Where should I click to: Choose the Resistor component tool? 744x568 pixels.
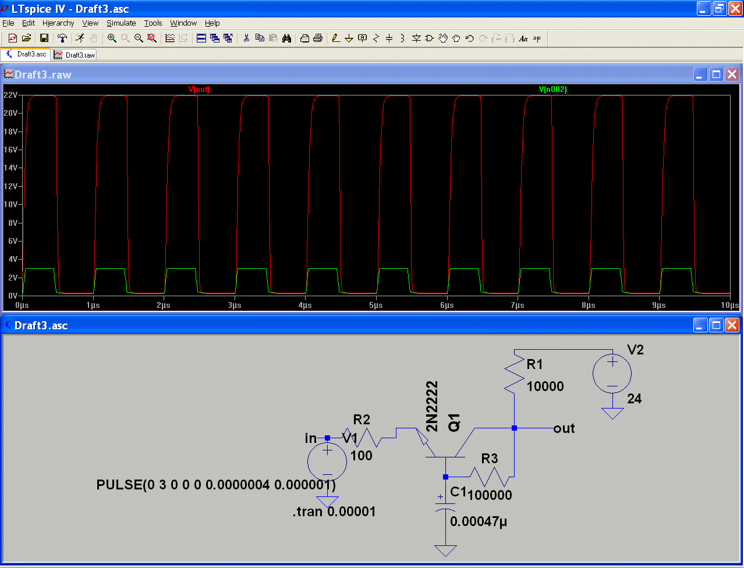tap(375, 38)
